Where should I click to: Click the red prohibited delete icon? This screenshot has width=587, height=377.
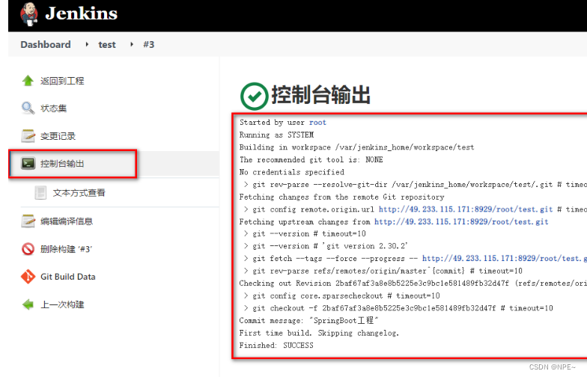click(28, 248)
